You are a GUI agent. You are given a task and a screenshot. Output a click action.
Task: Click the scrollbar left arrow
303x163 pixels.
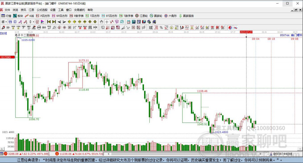(109, 154)
